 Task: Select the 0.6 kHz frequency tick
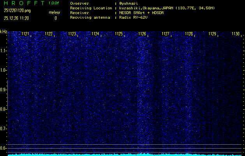(4, 148)
